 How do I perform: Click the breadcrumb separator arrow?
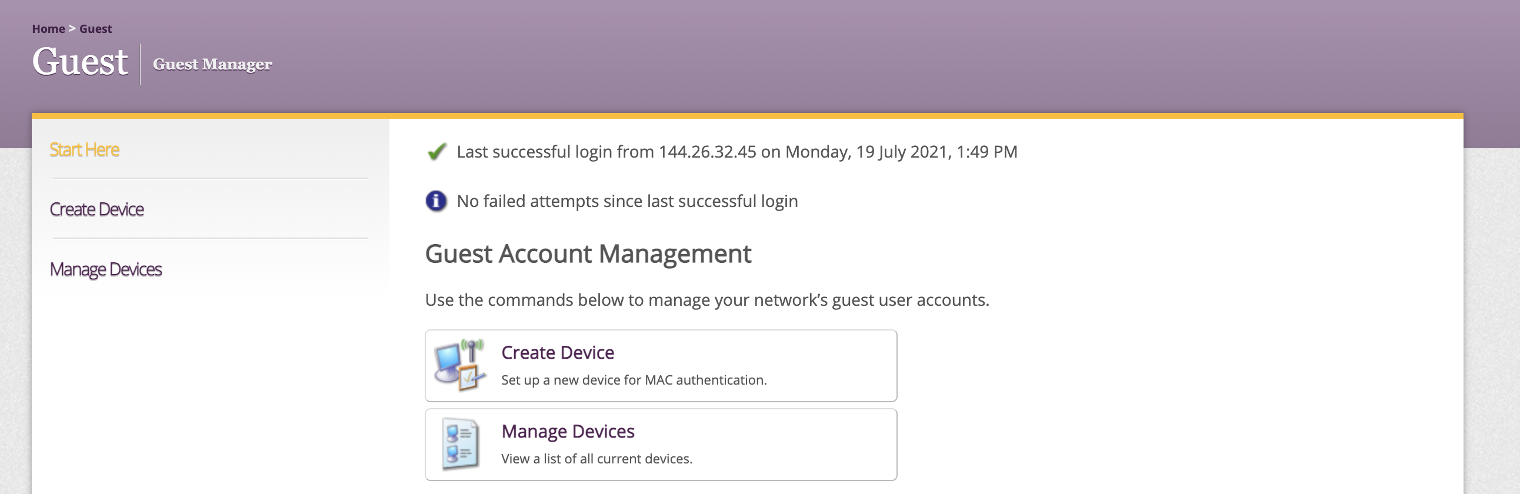tap(72, 29)
